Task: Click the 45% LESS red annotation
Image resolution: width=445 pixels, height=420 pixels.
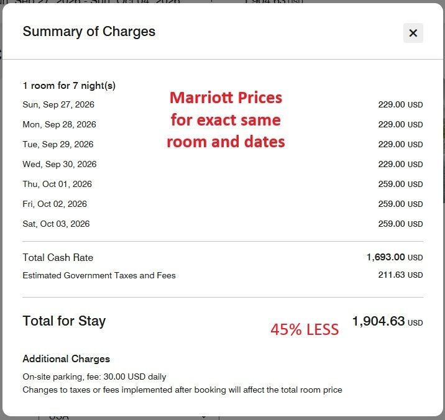Action: [x=305, y=329]
